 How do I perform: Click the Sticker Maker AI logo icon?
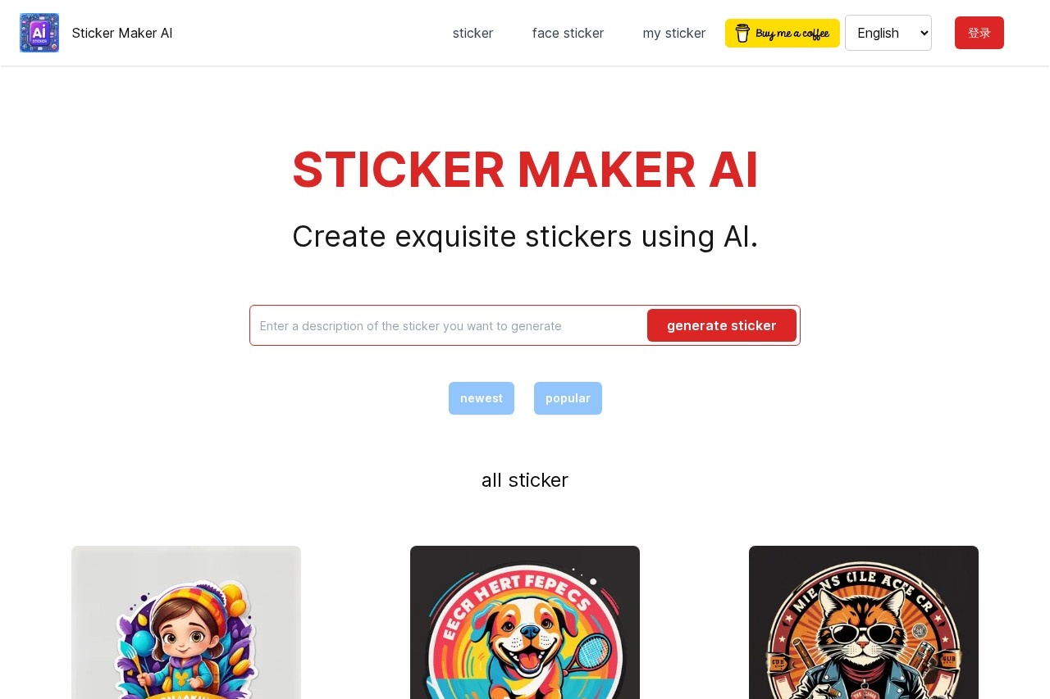(39, 33)
